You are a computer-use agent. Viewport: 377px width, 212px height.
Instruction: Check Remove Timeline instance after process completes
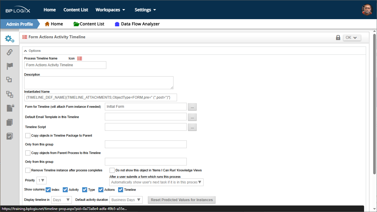(x=28, y=170)
